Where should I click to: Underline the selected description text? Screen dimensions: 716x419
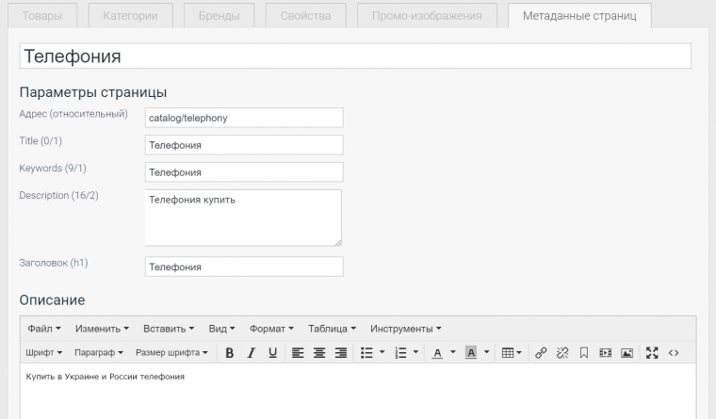coord(272,353)
